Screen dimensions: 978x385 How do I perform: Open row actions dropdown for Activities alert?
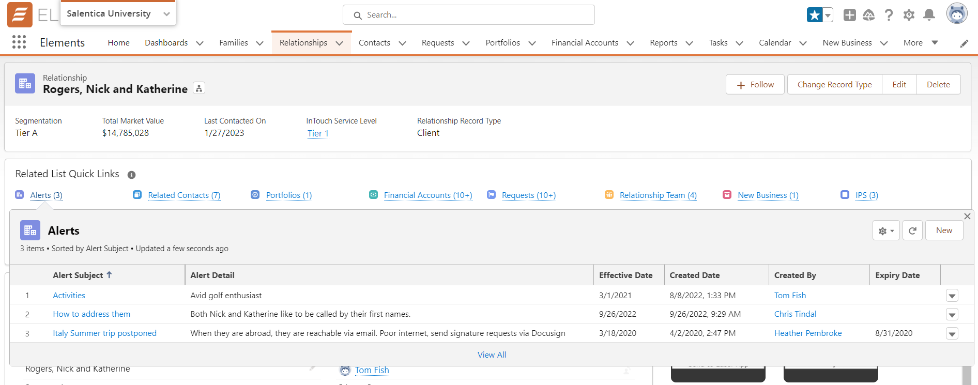tap(952, 296)
